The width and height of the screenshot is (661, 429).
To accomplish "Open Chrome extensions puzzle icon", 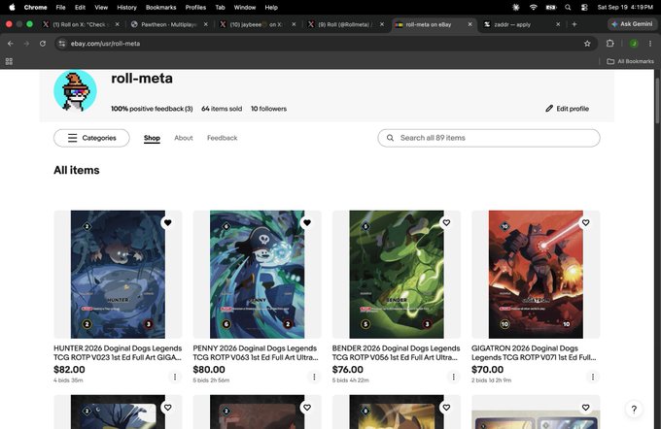I will coord(610,44).
